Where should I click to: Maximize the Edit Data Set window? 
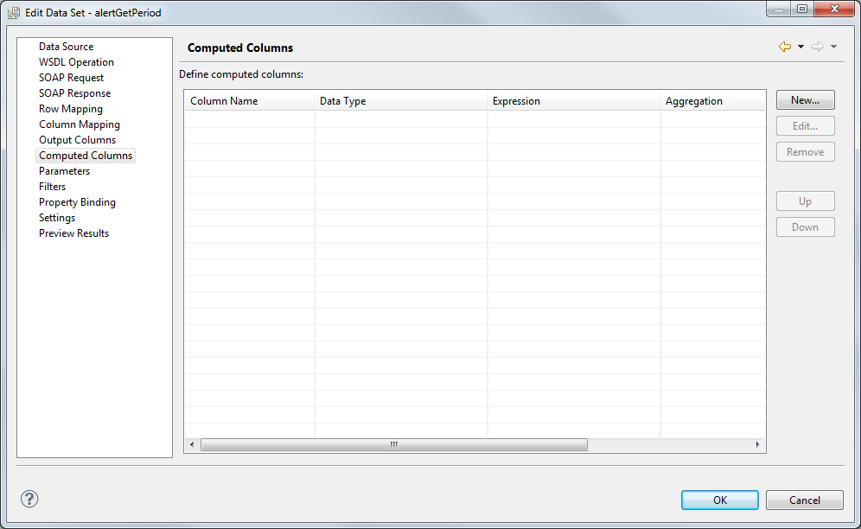802,9
